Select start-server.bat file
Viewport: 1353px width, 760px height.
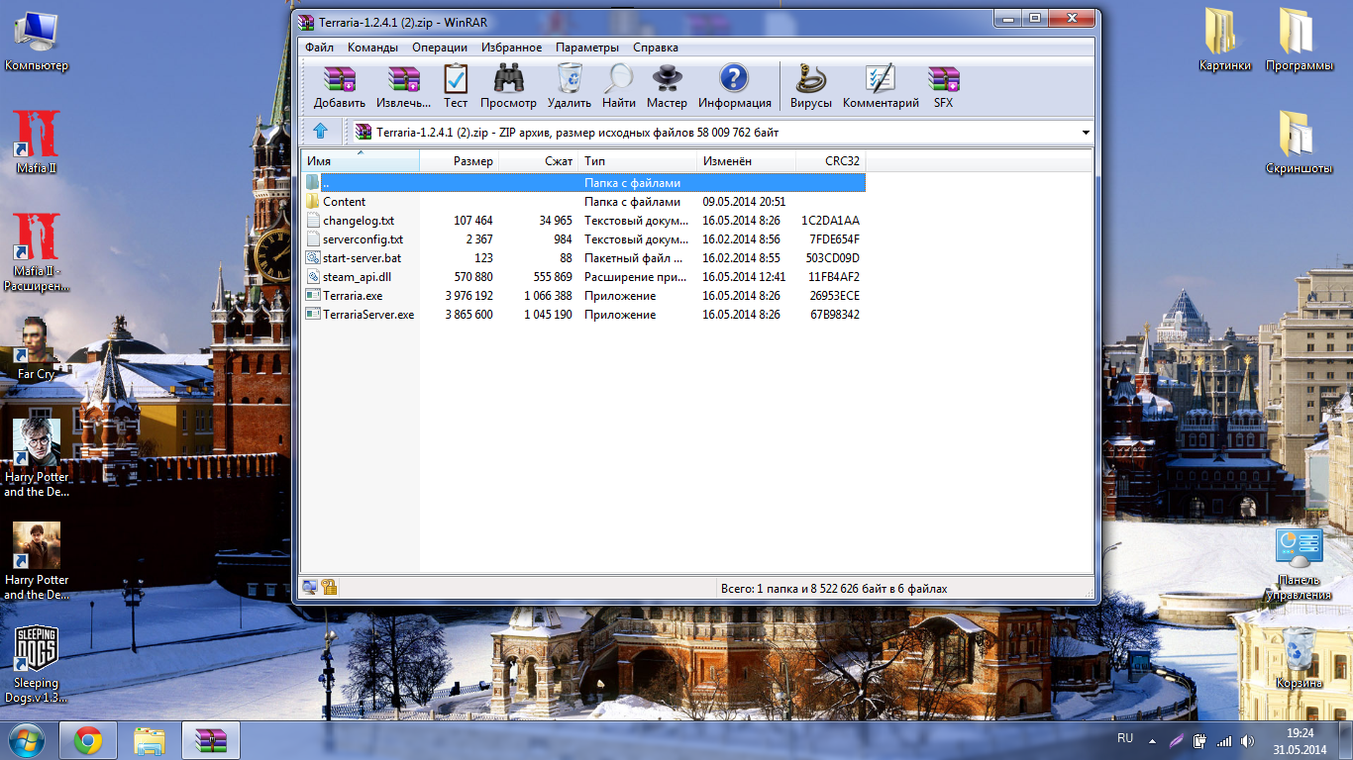(x=583, y=258)
